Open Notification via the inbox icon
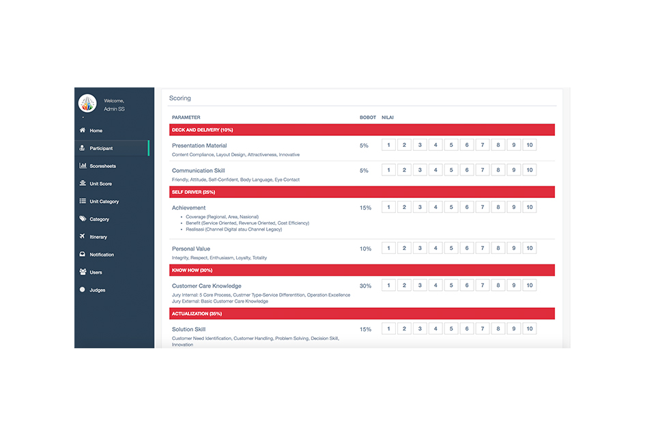The image size is (645, 435). pos(83,254)
